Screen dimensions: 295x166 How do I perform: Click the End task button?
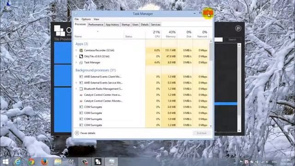pyautogui.click(x=202, y=133)
